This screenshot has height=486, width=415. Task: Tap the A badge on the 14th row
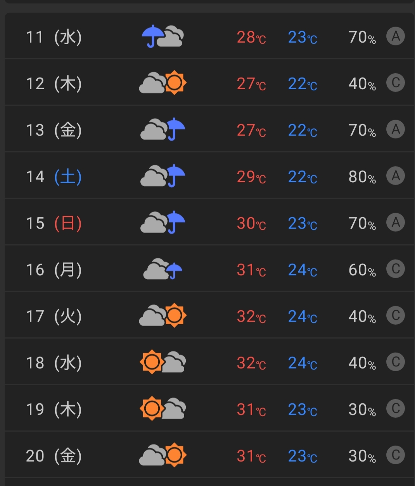point(396,176)
